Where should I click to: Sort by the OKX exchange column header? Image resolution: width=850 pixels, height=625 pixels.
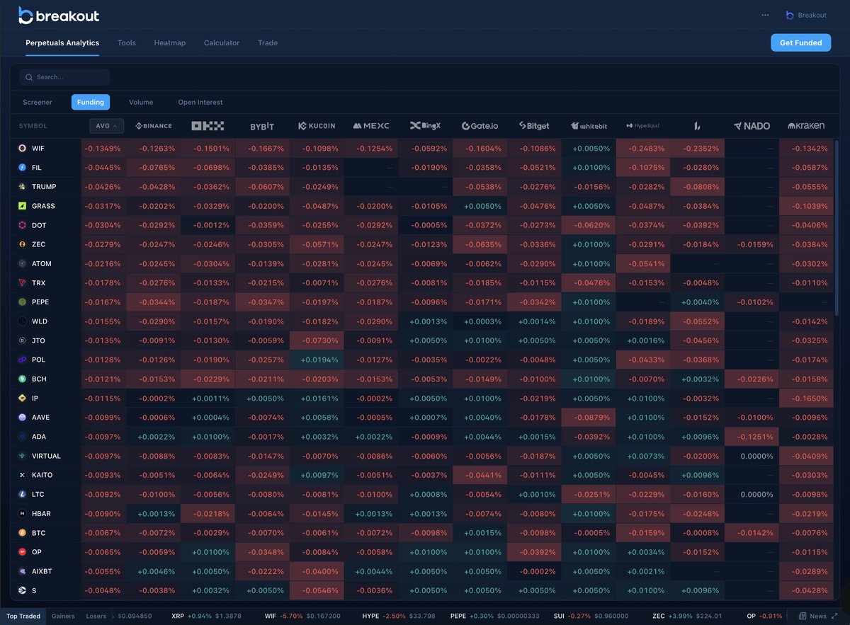click(x=208, y=126)
